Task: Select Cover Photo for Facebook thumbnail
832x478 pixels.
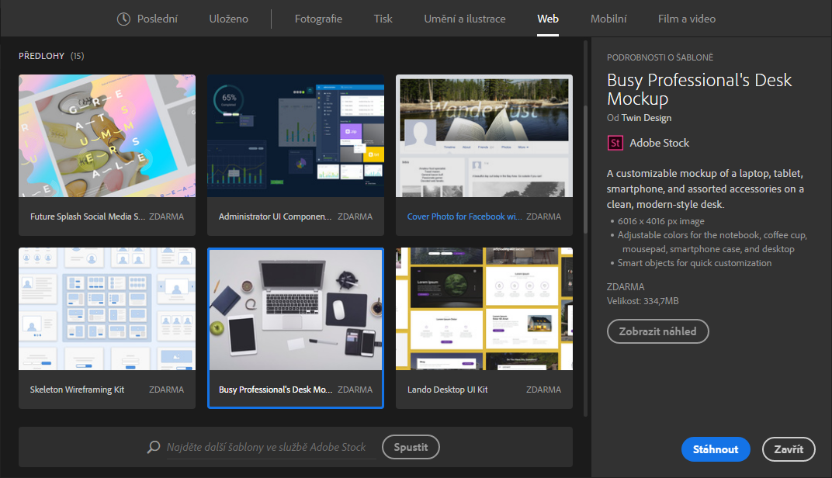Action: (484, 136)
